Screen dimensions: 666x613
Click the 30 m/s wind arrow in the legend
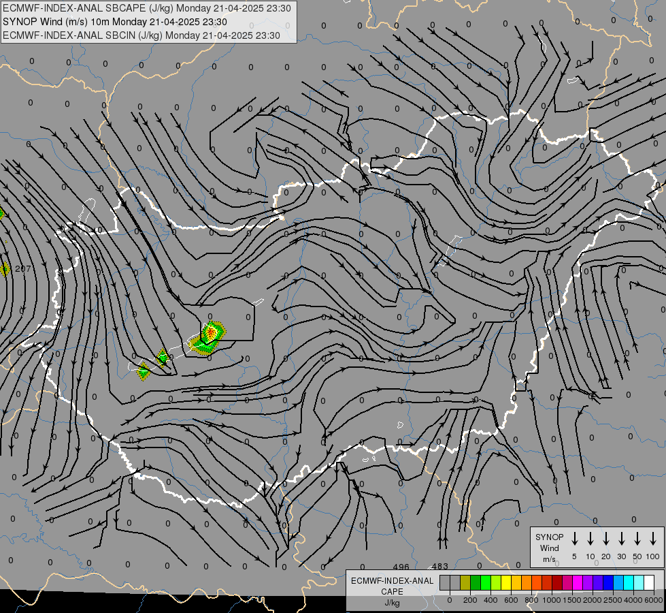(621, 539)
